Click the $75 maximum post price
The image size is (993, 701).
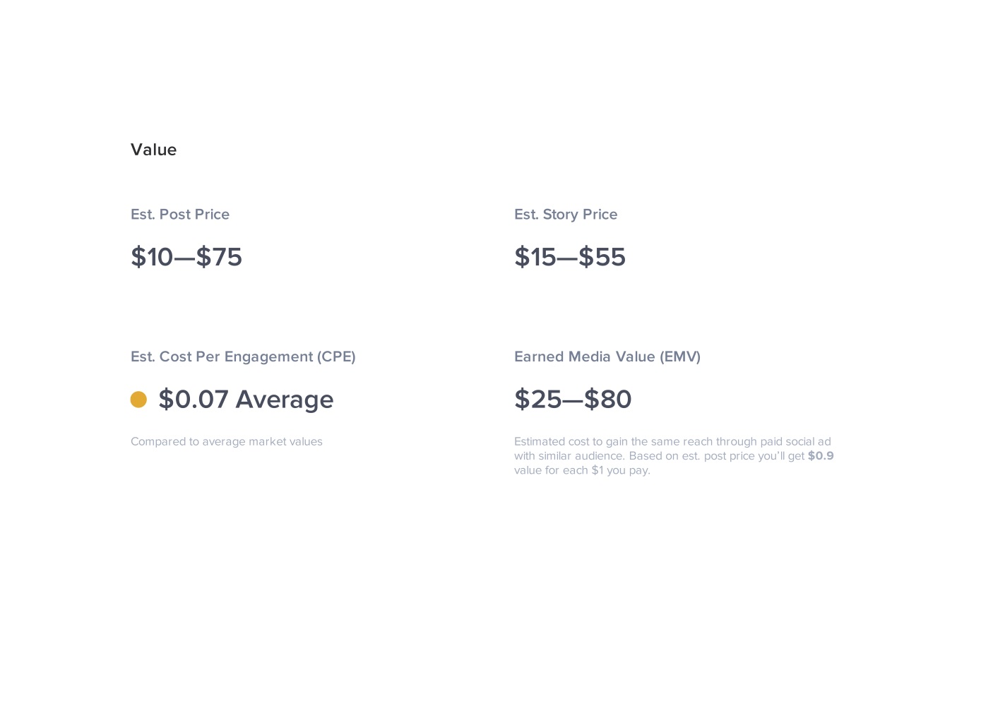coord(219,257)
